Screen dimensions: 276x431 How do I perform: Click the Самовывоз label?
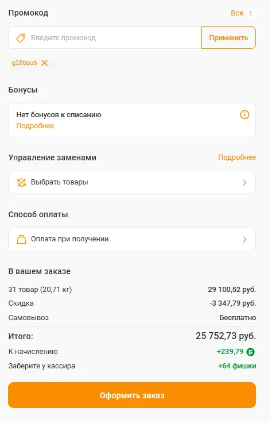coord(29,318)
